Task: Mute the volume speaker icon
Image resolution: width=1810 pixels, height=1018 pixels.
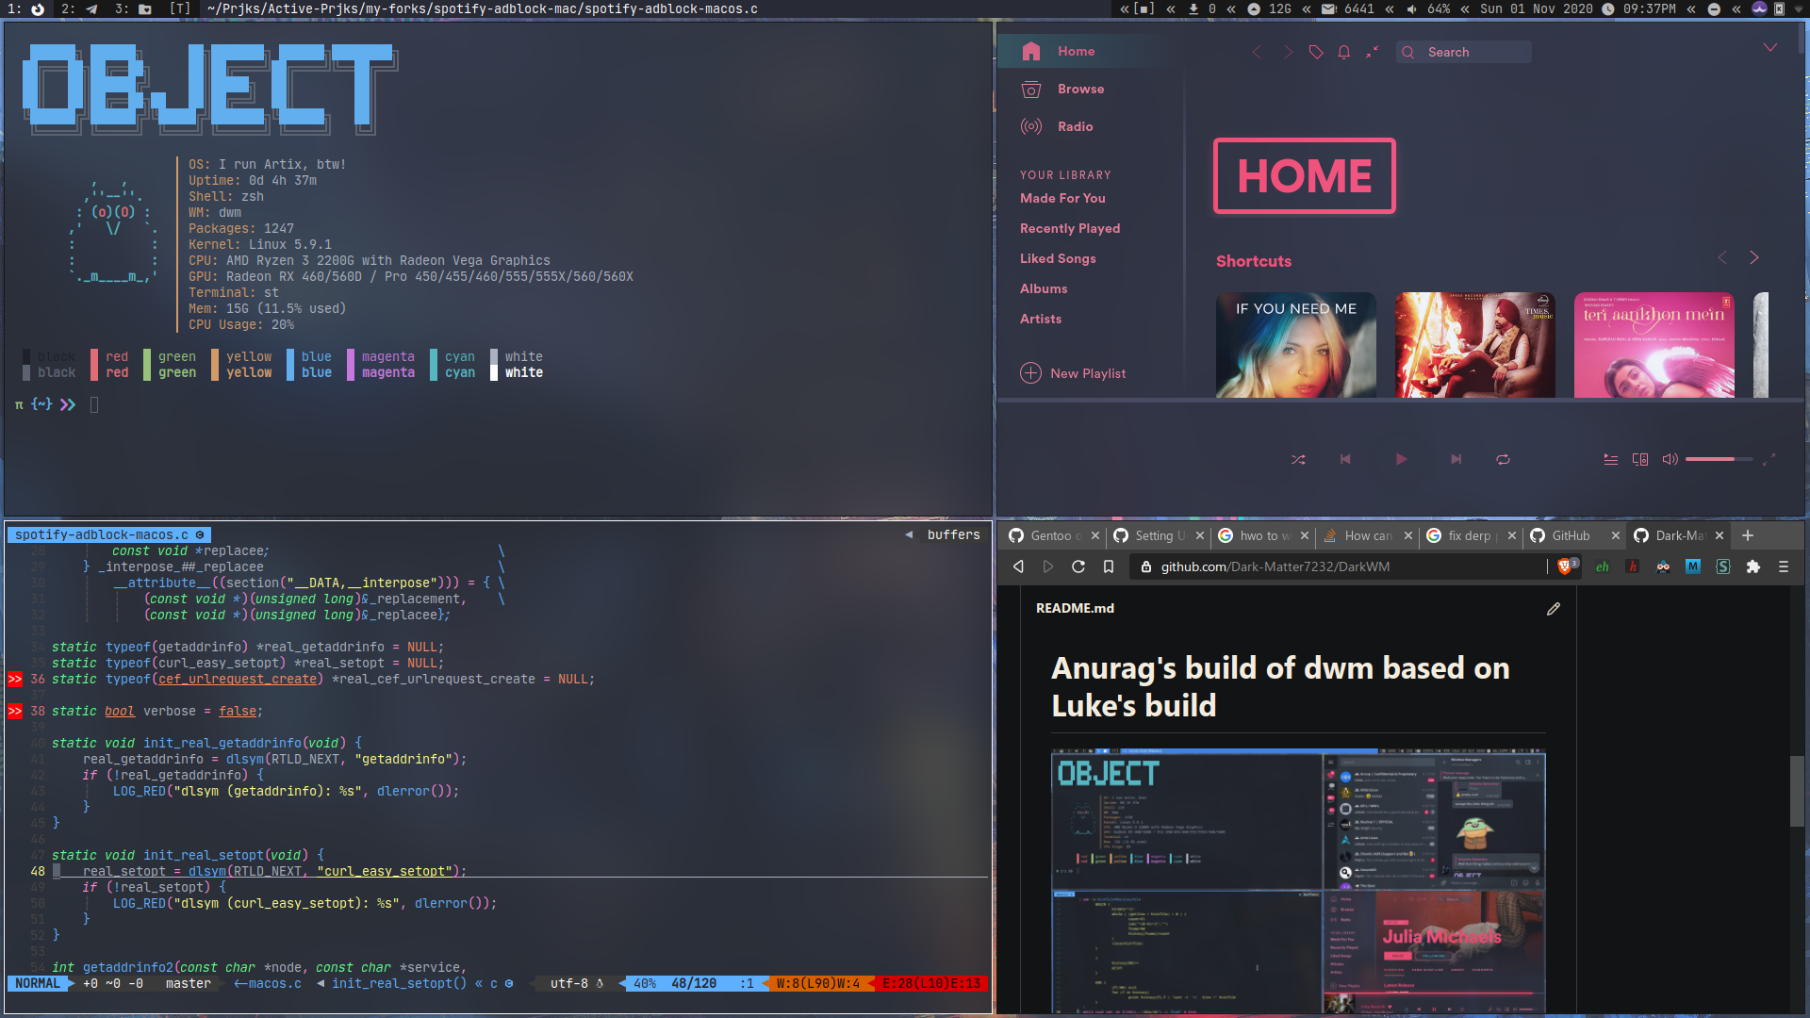Action: pos(1670,460)
